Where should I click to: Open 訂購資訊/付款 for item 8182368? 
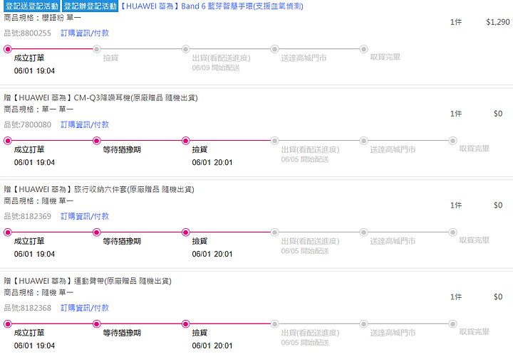[x=85, y=308]
